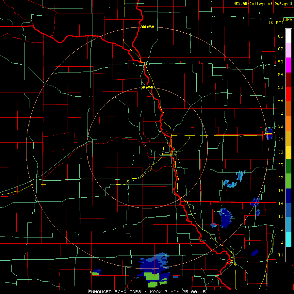This screenshot has height=294, width=294.
Task: Pick the navy blue legend swatch
Action: (x=288, y=196)
